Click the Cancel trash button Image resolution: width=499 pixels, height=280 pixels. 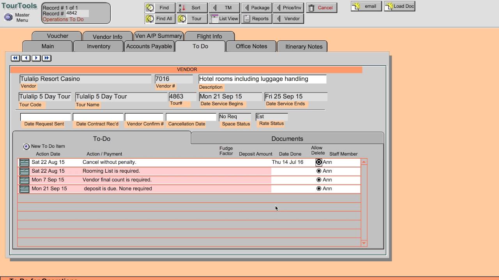[322, 8]
